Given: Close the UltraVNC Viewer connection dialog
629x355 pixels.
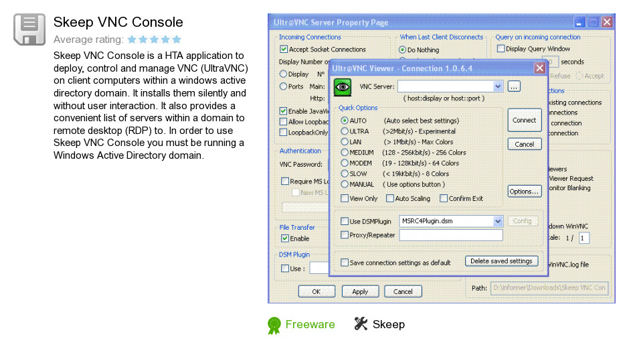Looking at the screenshot, I should 539,68.
